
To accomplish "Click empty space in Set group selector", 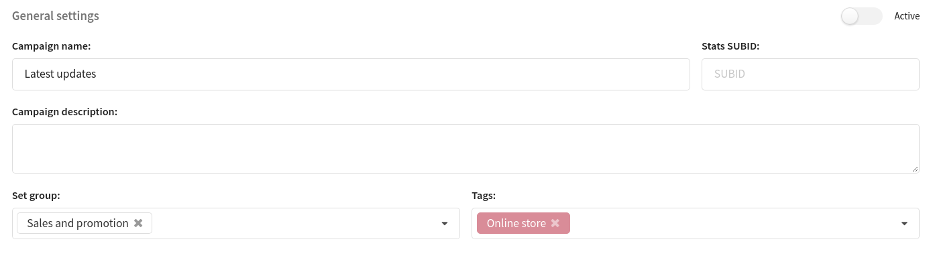I will point(295,224).
